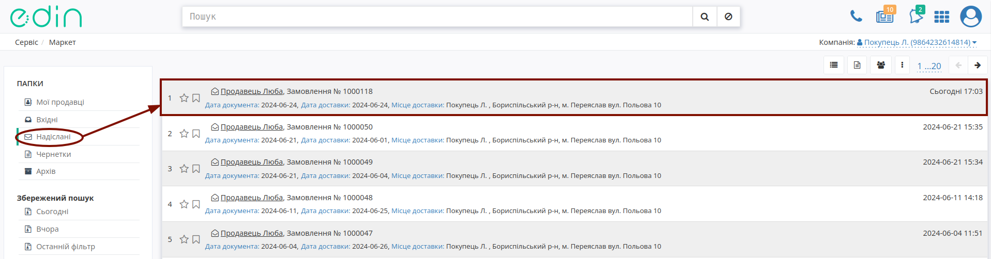Click the search magnifier button
This screenshot has height=259, width=991.
coord(705,17)
